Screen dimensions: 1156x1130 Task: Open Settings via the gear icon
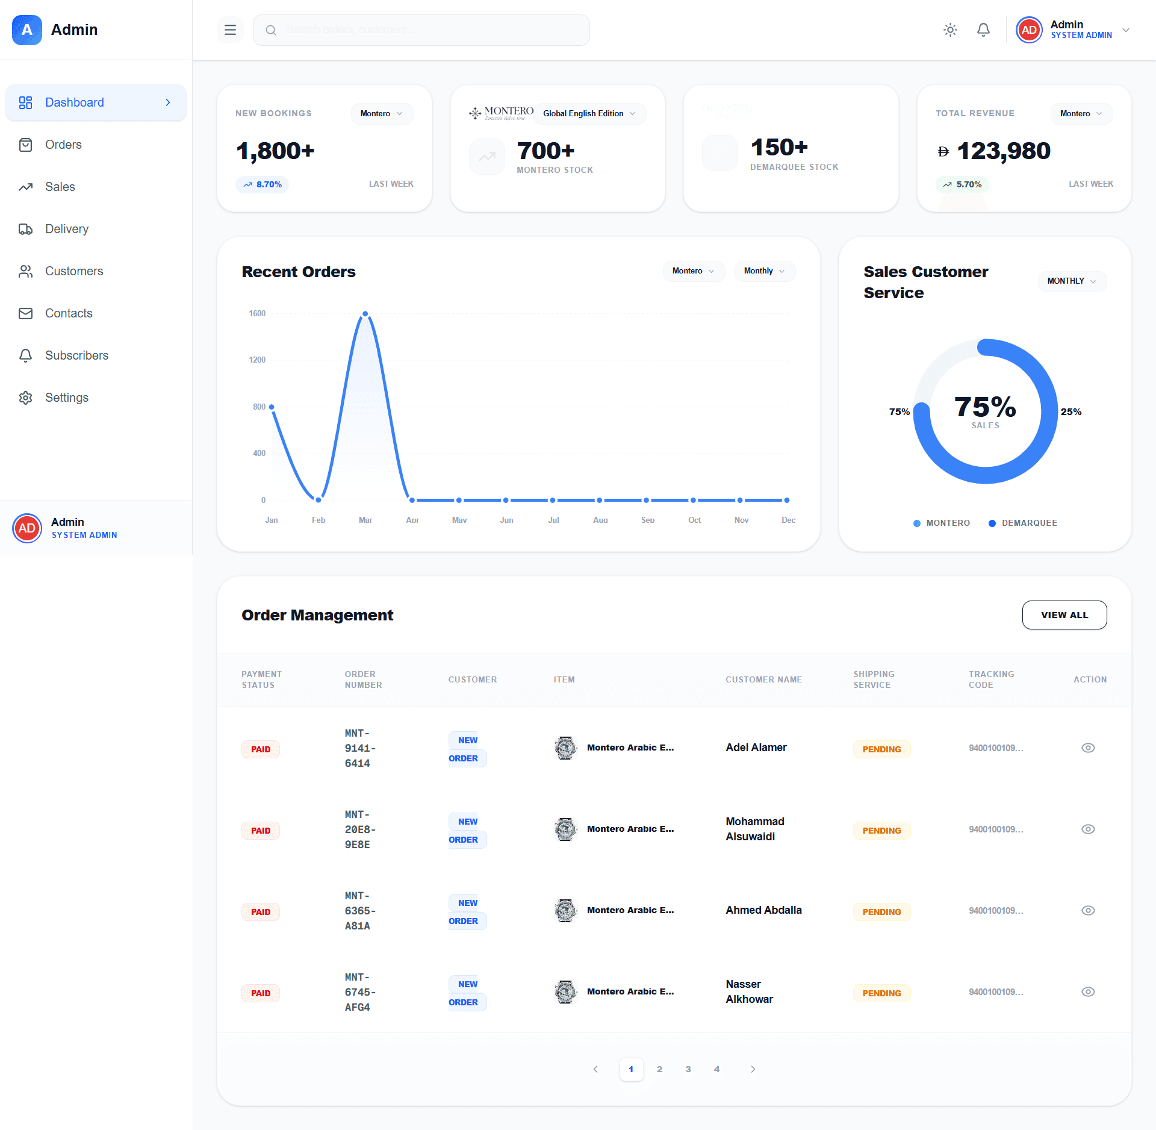pyautogui.click(x=26, y=398)
